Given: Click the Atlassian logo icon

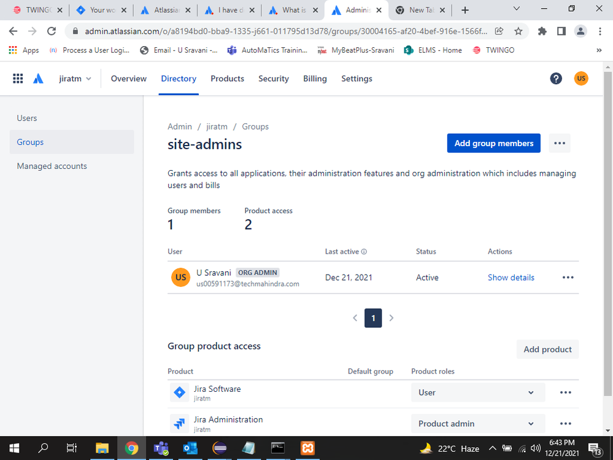Looking at the screenshot, I should (x=38, y=79).
